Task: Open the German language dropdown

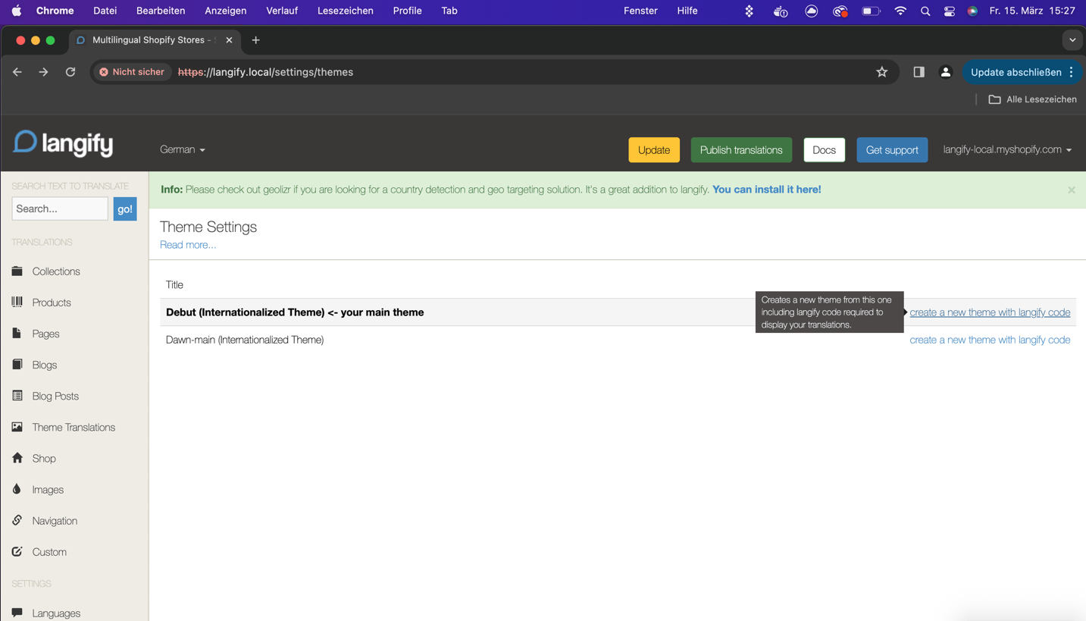Action: point(182,149)
